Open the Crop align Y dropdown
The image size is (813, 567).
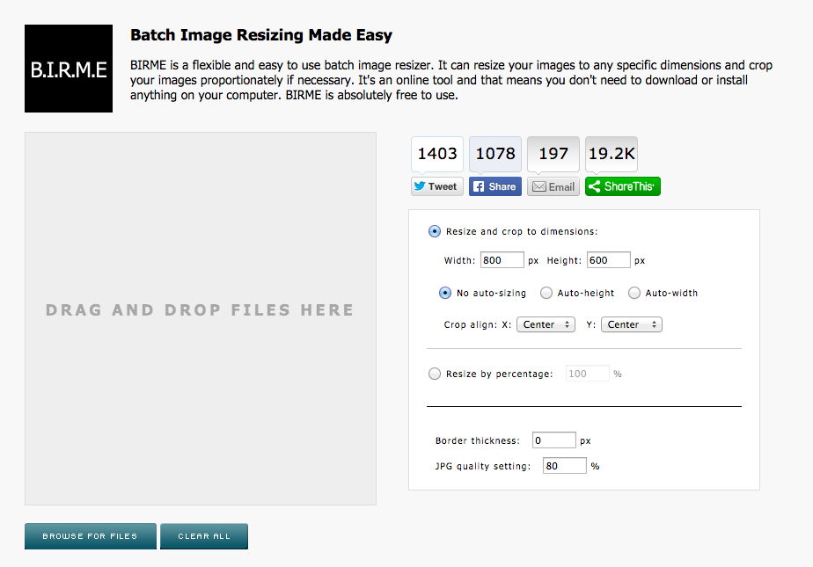(x=631, y=324)
